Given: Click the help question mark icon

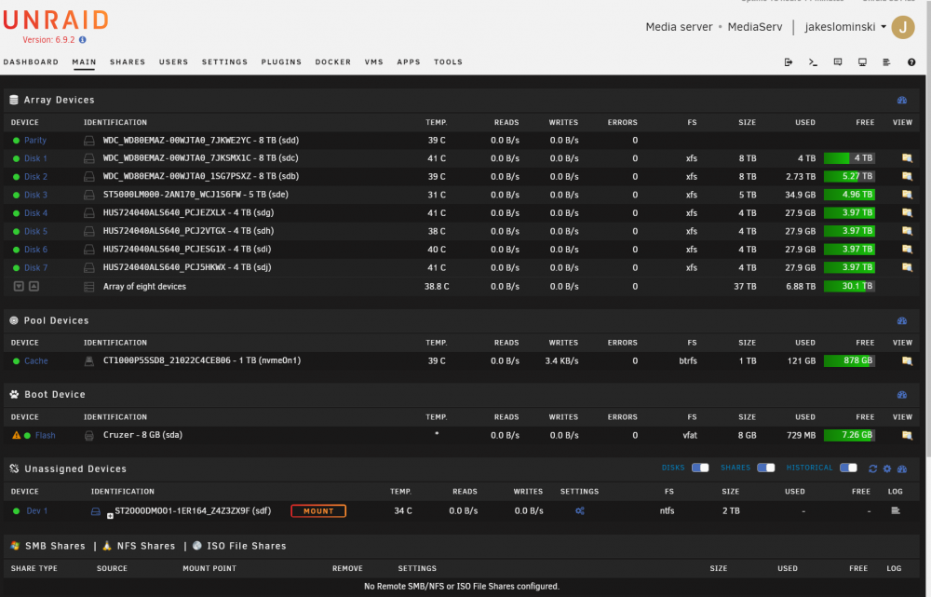Looking at the screenshot, I should pos(911,61).
